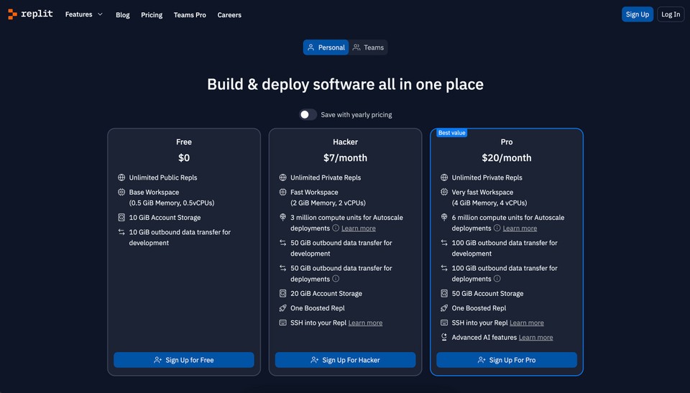Click the Free plan title
The image size is (690, 393).
point(184,142)
